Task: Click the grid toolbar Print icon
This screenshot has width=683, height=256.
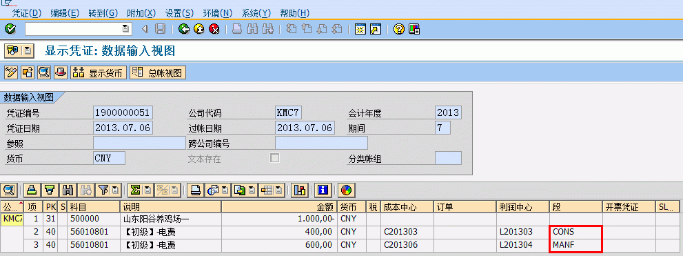Action: click(196, 190)
